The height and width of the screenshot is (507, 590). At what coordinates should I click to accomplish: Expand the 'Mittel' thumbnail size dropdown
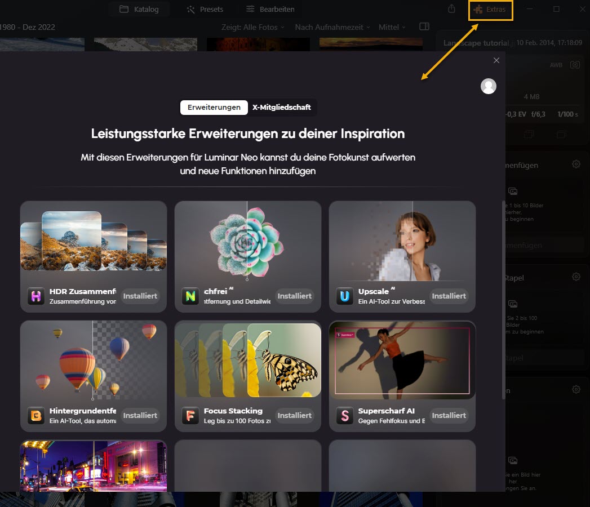tap(392, 27)
